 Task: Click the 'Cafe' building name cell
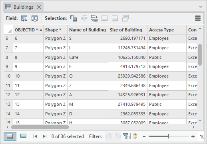88,57
